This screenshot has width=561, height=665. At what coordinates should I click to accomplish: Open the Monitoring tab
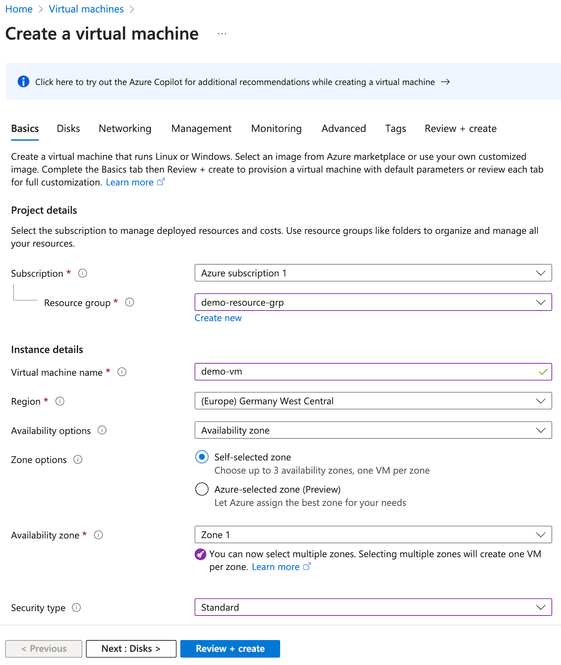point(276,129)
